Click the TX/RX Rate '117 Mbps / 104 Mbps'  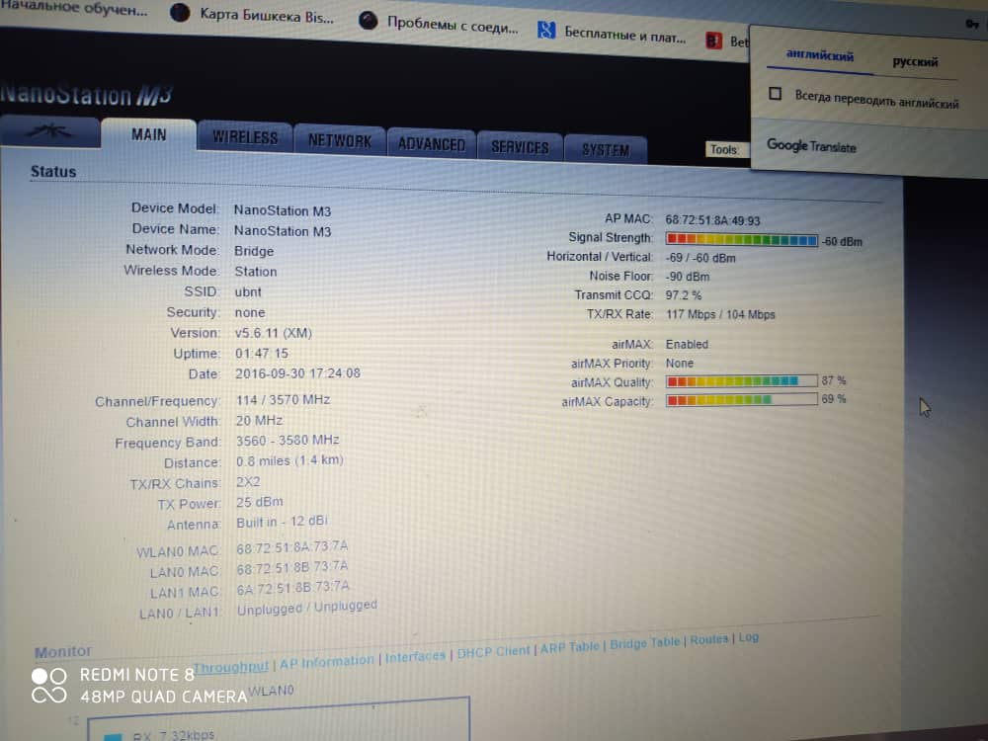tap(720, 314)
